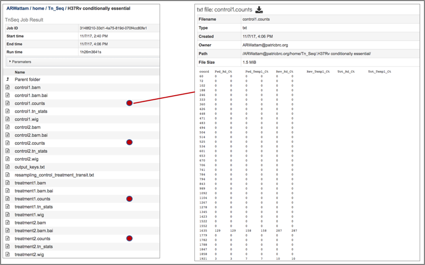Click the Name column header
This screenshot has width=425, height=265.
point(20,72)
